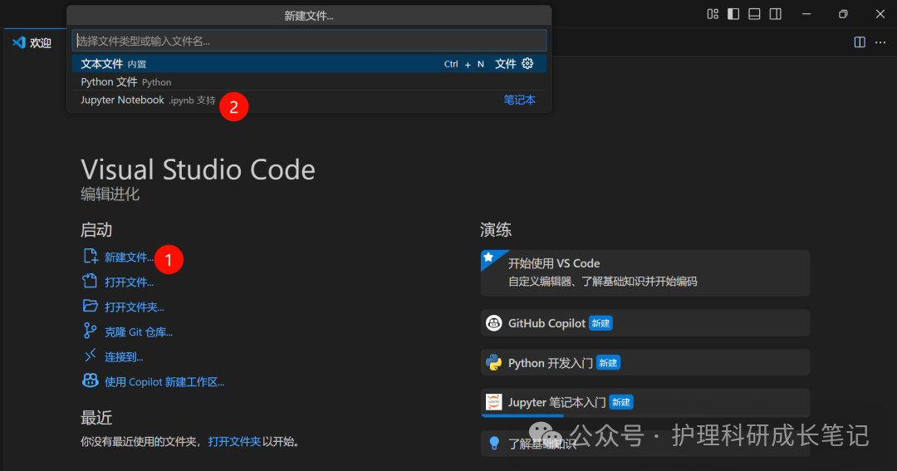Image resolution: width=897 pixels, height=471 pixels.
Task: Click the GitHub Copilot circular icon
Action: (493, 323)
